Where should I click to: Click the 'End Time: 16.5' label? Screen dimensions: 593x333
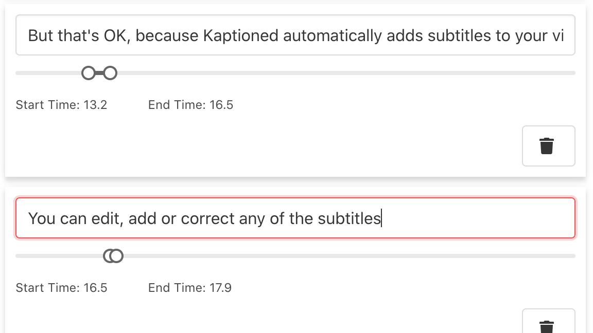(190, 105)
